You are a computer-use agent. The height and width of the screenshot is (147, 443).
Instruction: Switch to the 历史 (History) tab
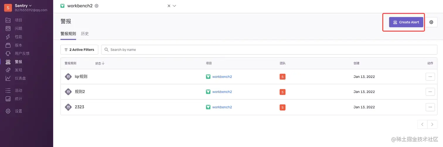(x=85, y=34)
